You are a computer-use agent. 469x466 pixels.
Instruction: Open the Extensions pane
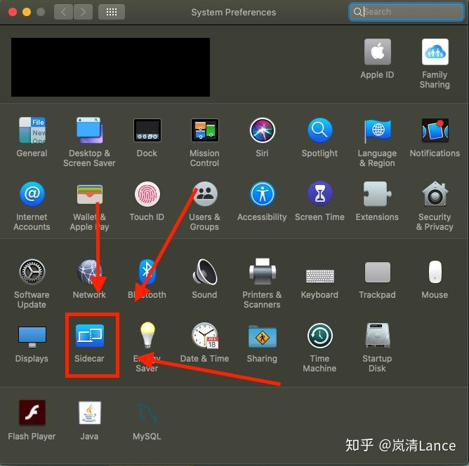pos(377,194)
